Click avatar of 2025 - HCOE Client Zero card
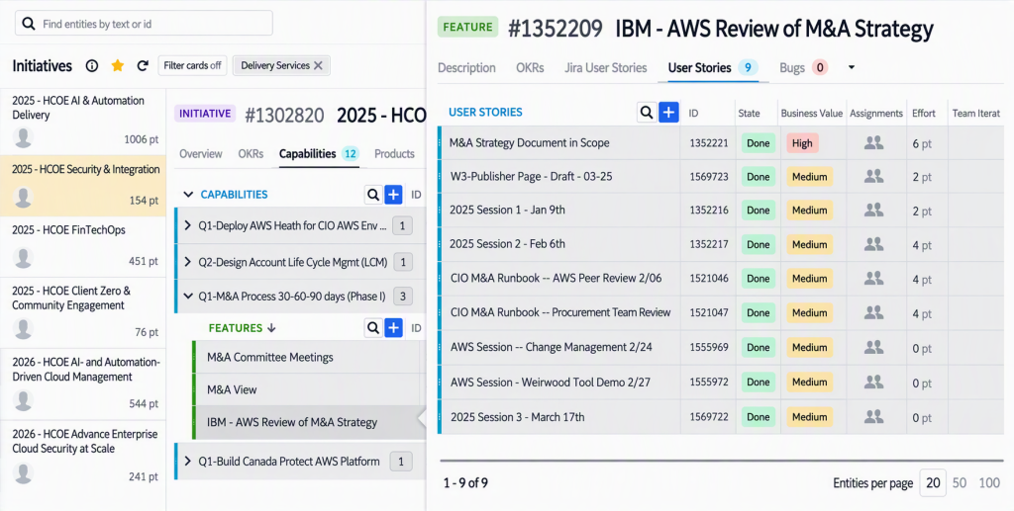The height and width of the screenshot is (511, 1014). 24,328
